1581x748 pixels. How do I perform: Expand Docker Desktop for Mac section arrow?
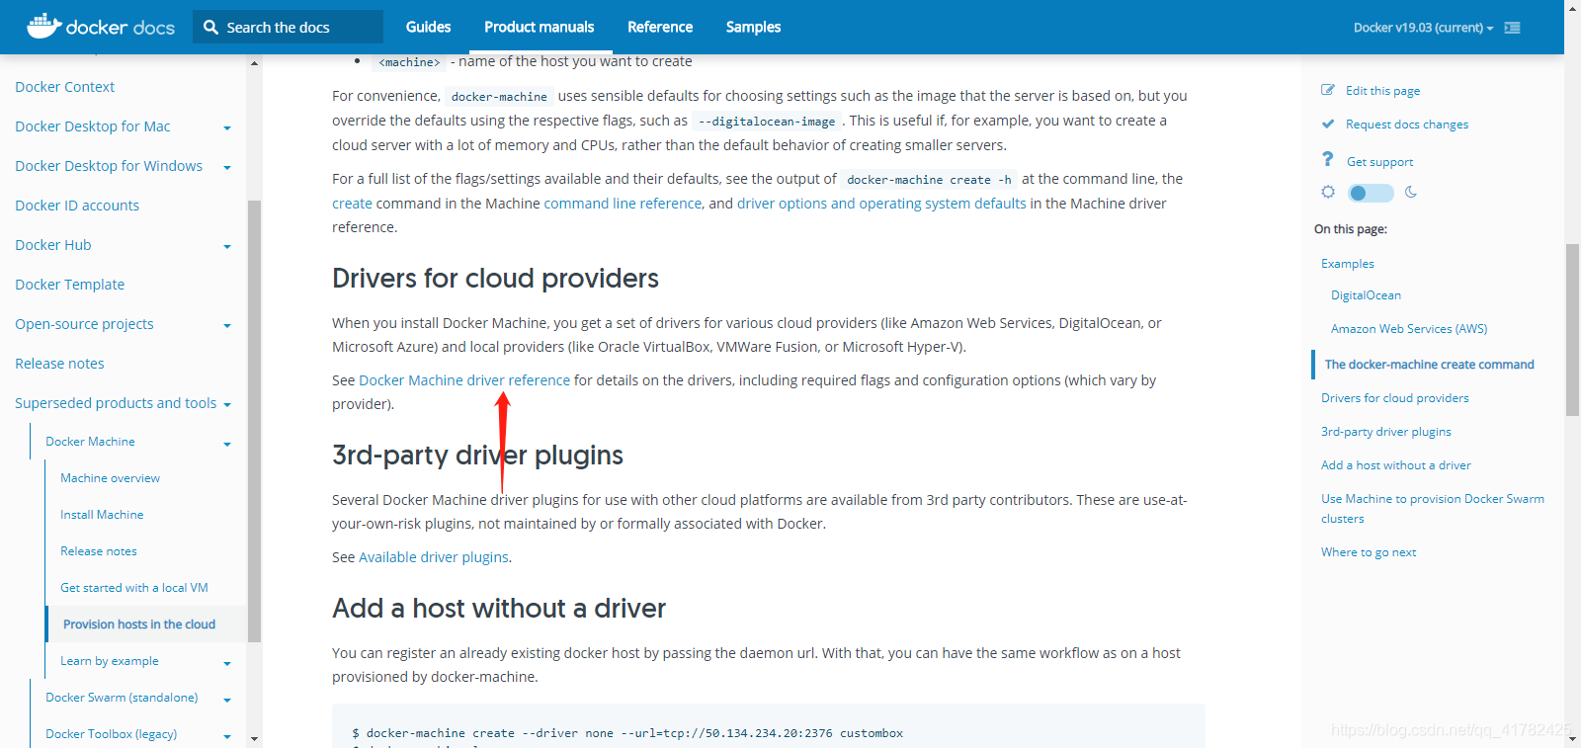tap(227, 127)
